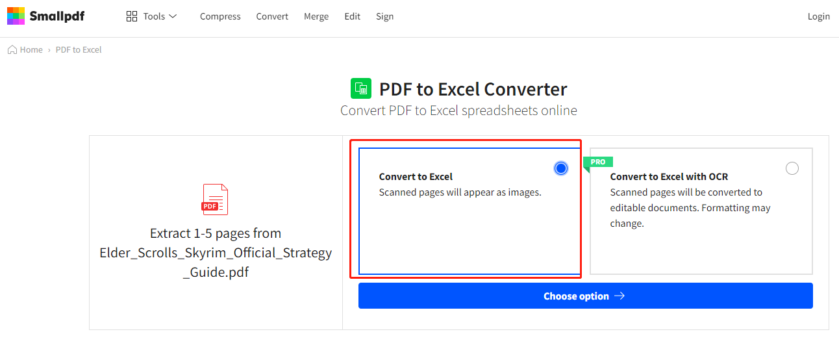Open the Edit menu item

point(353,16)
